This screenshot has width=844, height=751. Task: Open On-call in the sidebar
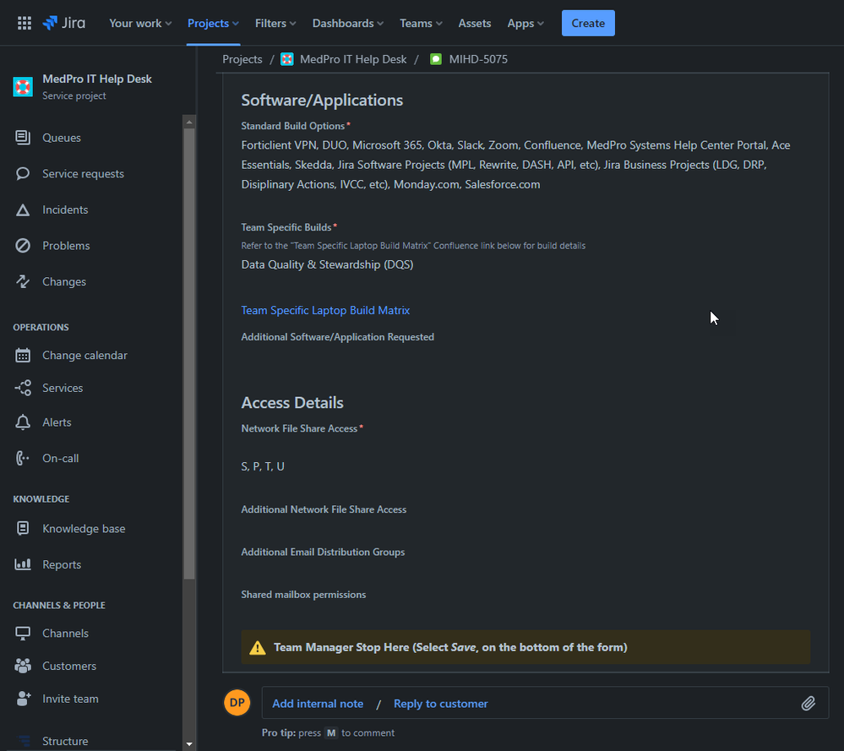[61, 458]
